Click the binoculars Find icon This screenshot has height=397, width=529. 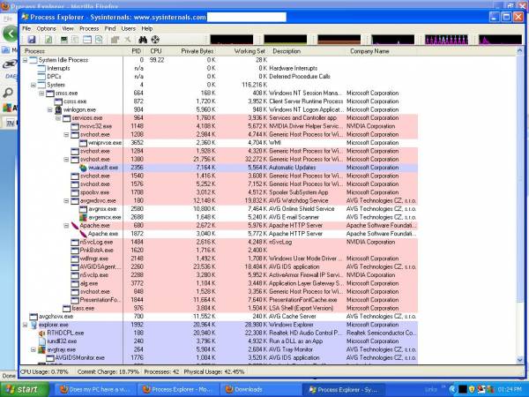point(143,40)
